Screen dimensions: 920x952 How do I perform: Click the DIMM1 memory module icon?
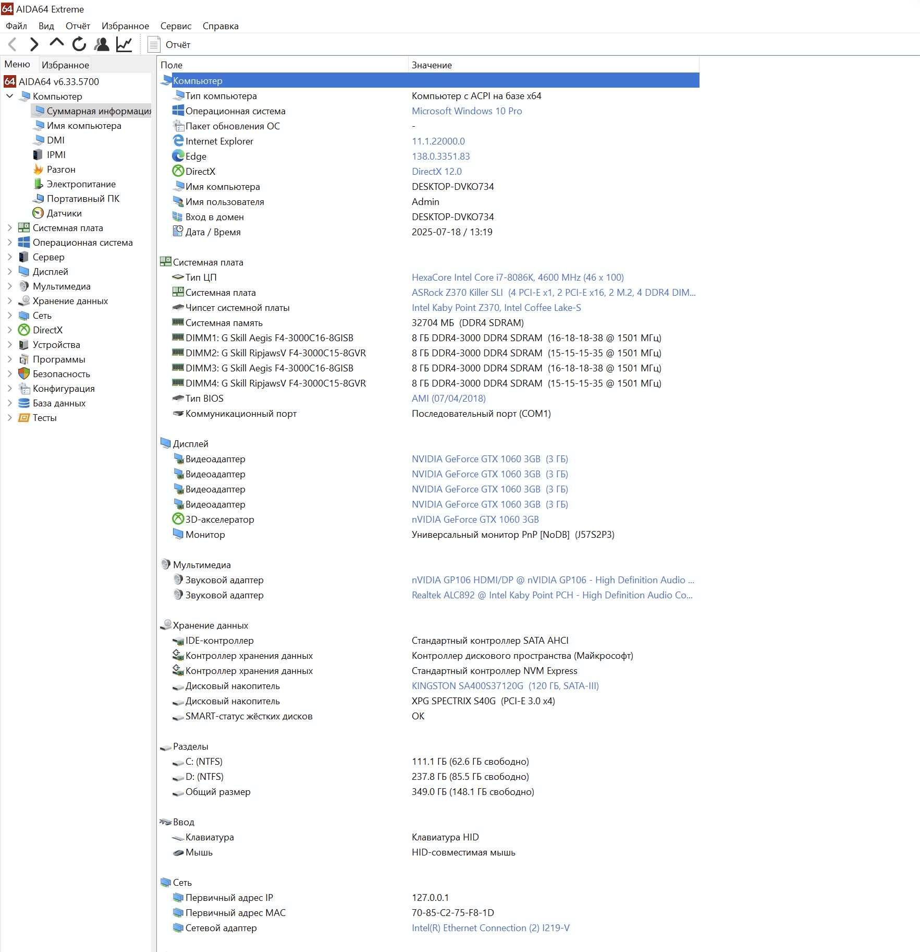pyautogui.click(x=178, y=338)
